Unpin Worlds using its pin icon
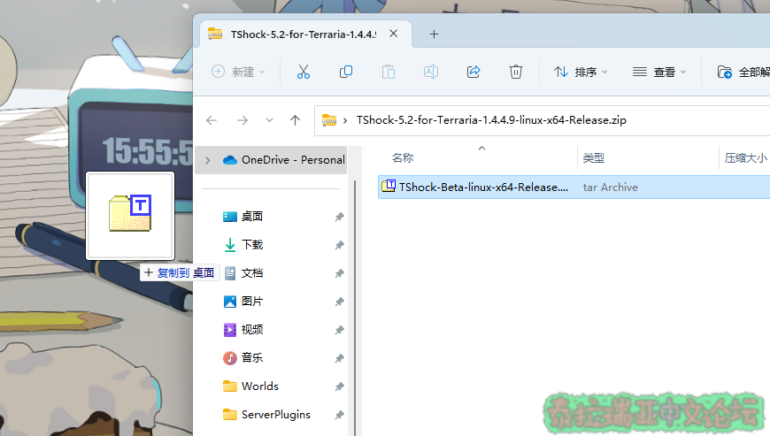770x436 pixels. pyautogui.click(x=339, y=387)
